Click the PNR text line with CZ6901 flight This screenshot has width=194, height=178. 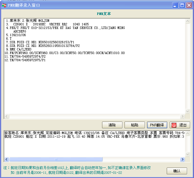[x=47, y=24]
